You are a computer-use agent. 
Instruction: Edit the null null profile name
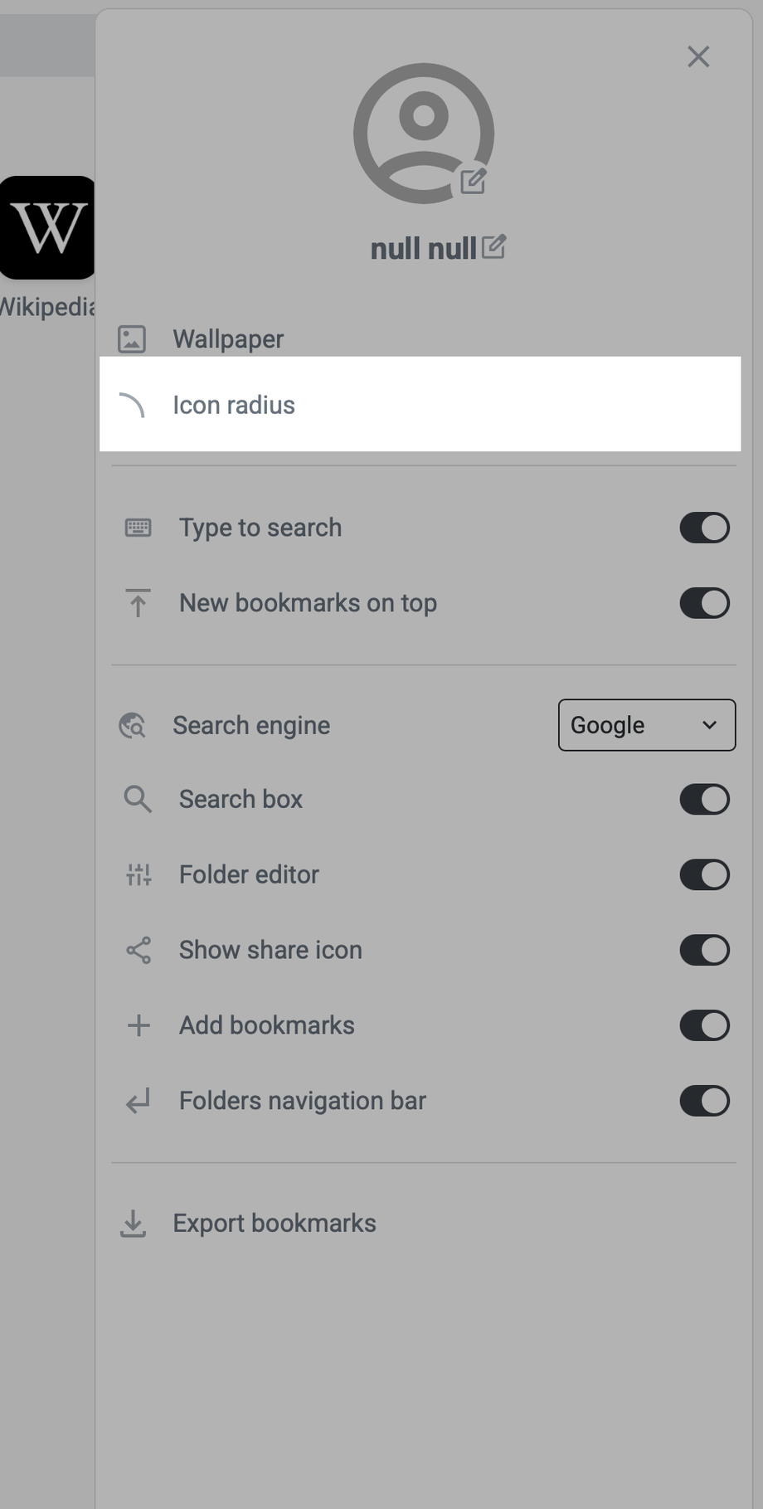pyautogui.click(x=493, y=247)
